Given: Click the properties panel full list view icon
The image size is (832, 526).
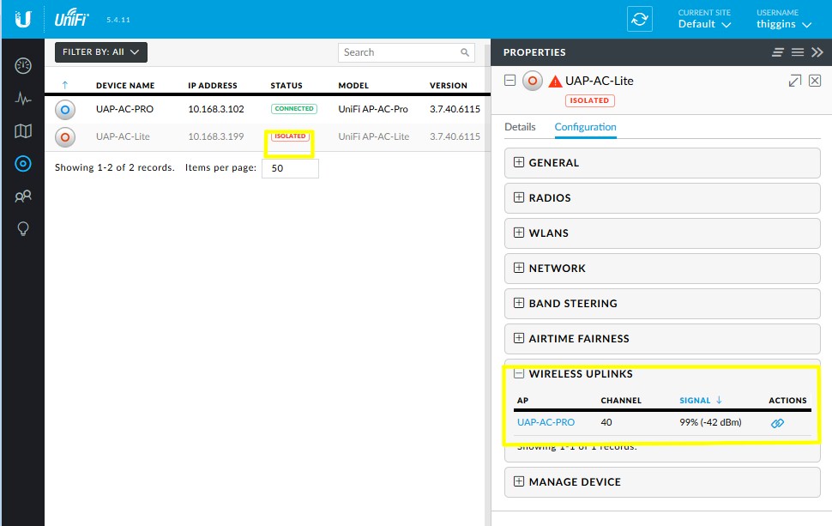Looking at the screenshot, I should pos(798,52).
